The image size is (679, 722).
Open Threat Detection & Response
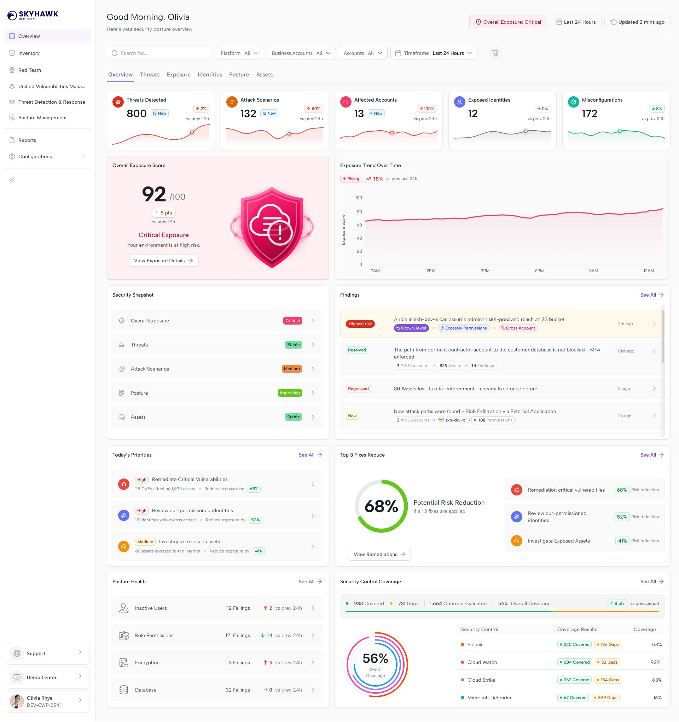coord(47,102)
